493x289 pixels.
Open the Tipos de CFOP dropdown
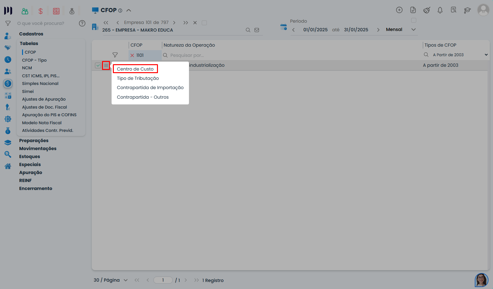coord(486,55)
